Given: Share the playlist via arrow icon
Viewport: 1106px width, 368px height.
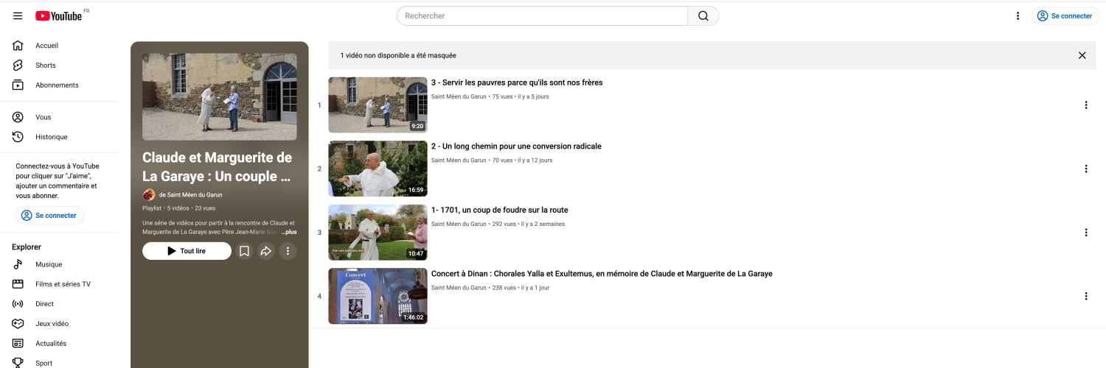Looking at the screenshot, I should pos(266,251).
